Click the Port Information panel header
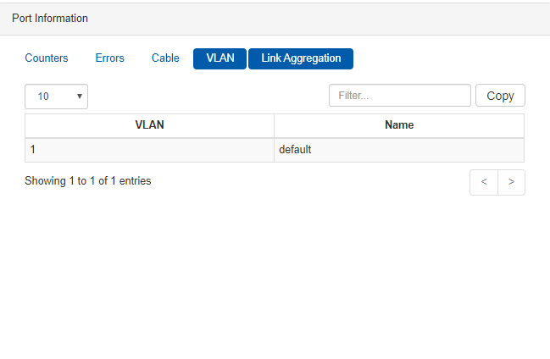This screenshot has height=359, width=550. [275, 19]
